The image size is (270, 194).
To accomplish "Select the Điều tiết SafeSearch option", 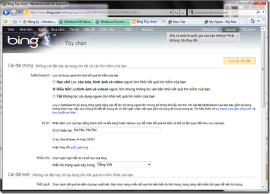I will point(54,89).
